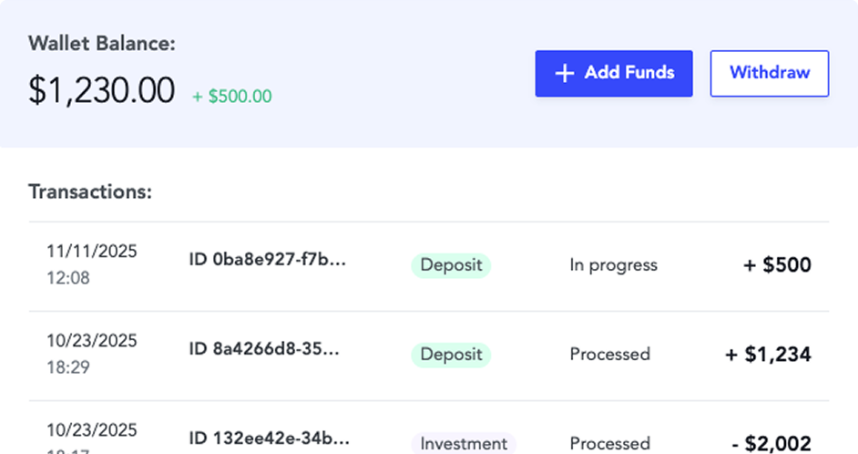Viewport: 858px width, 454px height.
Task: Open transaction ID 8a4266d8-35
Action: (263, 348)
